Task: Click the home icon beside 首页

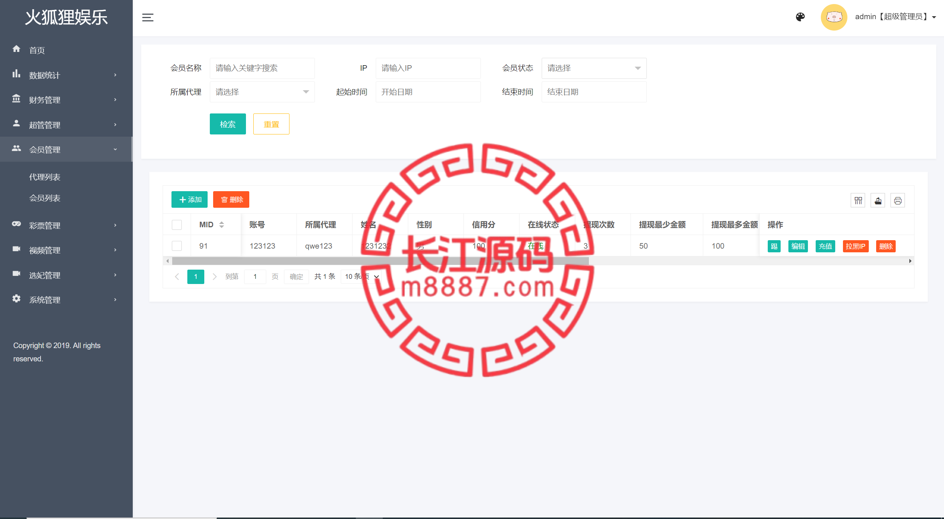Action: tap(16, 49)
